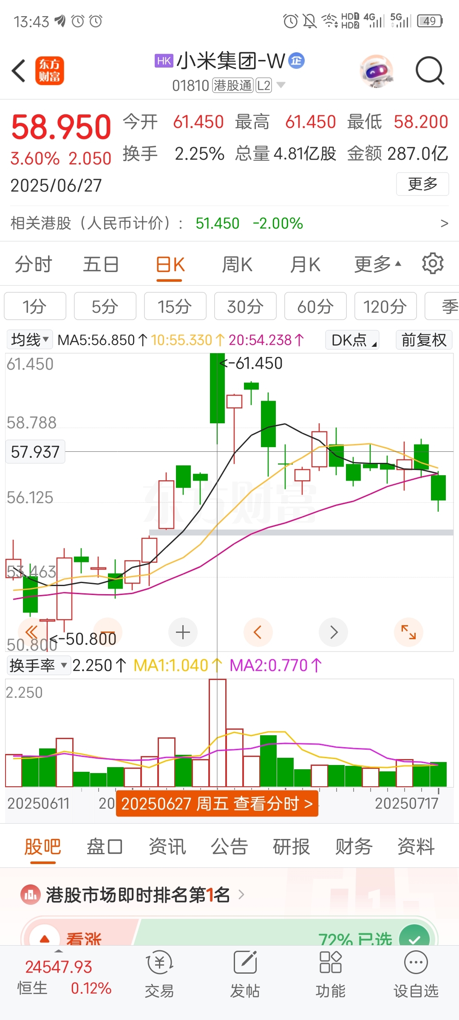Tap 20250627 周五 查看分时 button

(217, 804)
